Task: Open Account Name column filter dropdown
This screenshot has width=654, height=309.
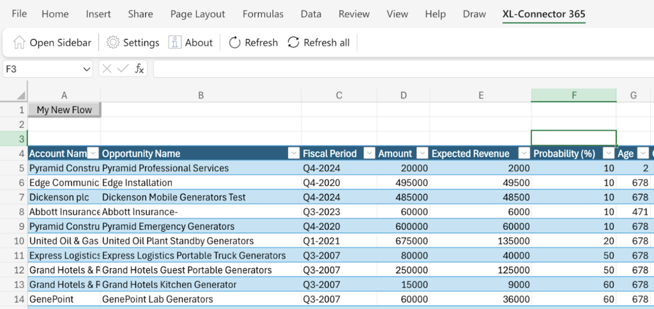Action: pyautogui.click(x=93, y=153)
